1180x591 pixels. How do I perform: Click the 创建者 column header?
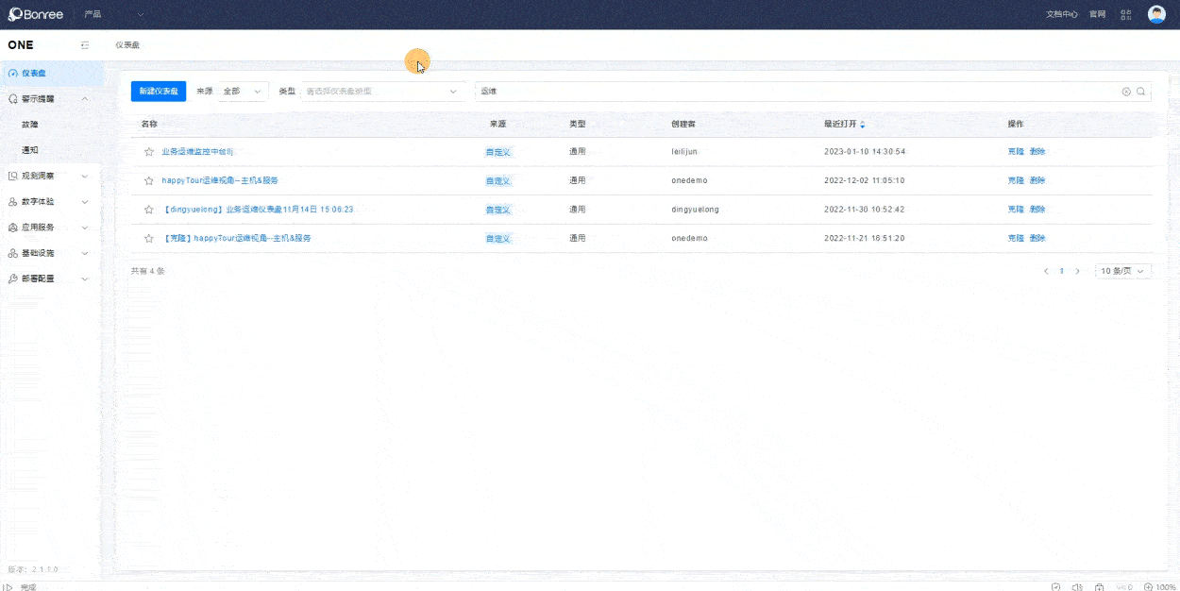click(683, 124)
